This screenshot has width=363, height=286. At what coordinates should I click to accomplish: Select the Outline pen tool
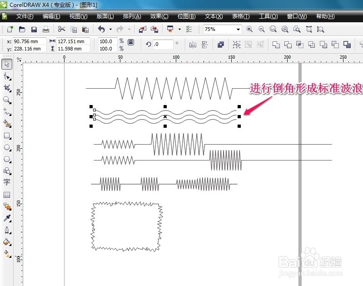coord(7,230)
